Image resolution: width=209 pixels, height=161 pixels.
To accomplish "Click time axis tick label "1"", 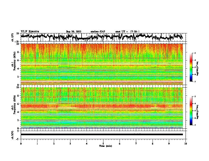I will (37, 144).
